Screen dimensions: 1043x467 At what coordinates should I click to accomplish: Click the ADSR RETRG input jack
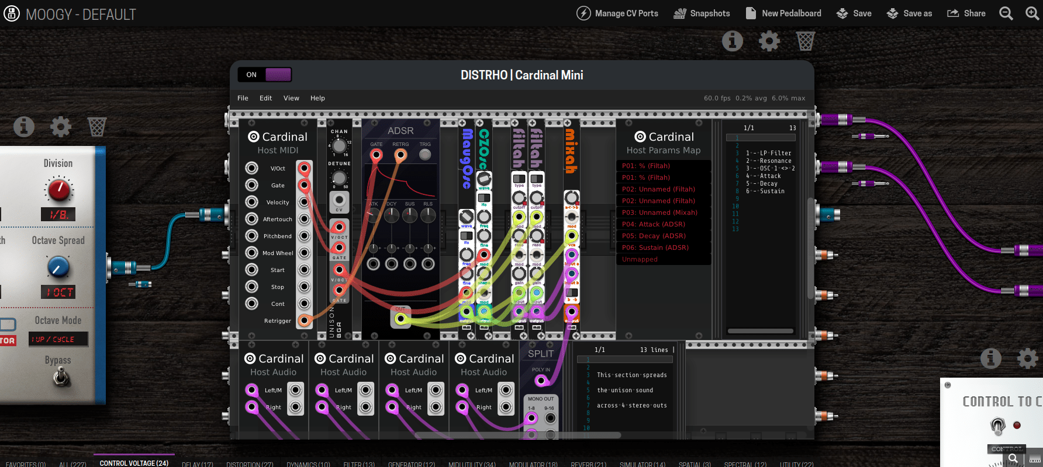click(400, 155)
